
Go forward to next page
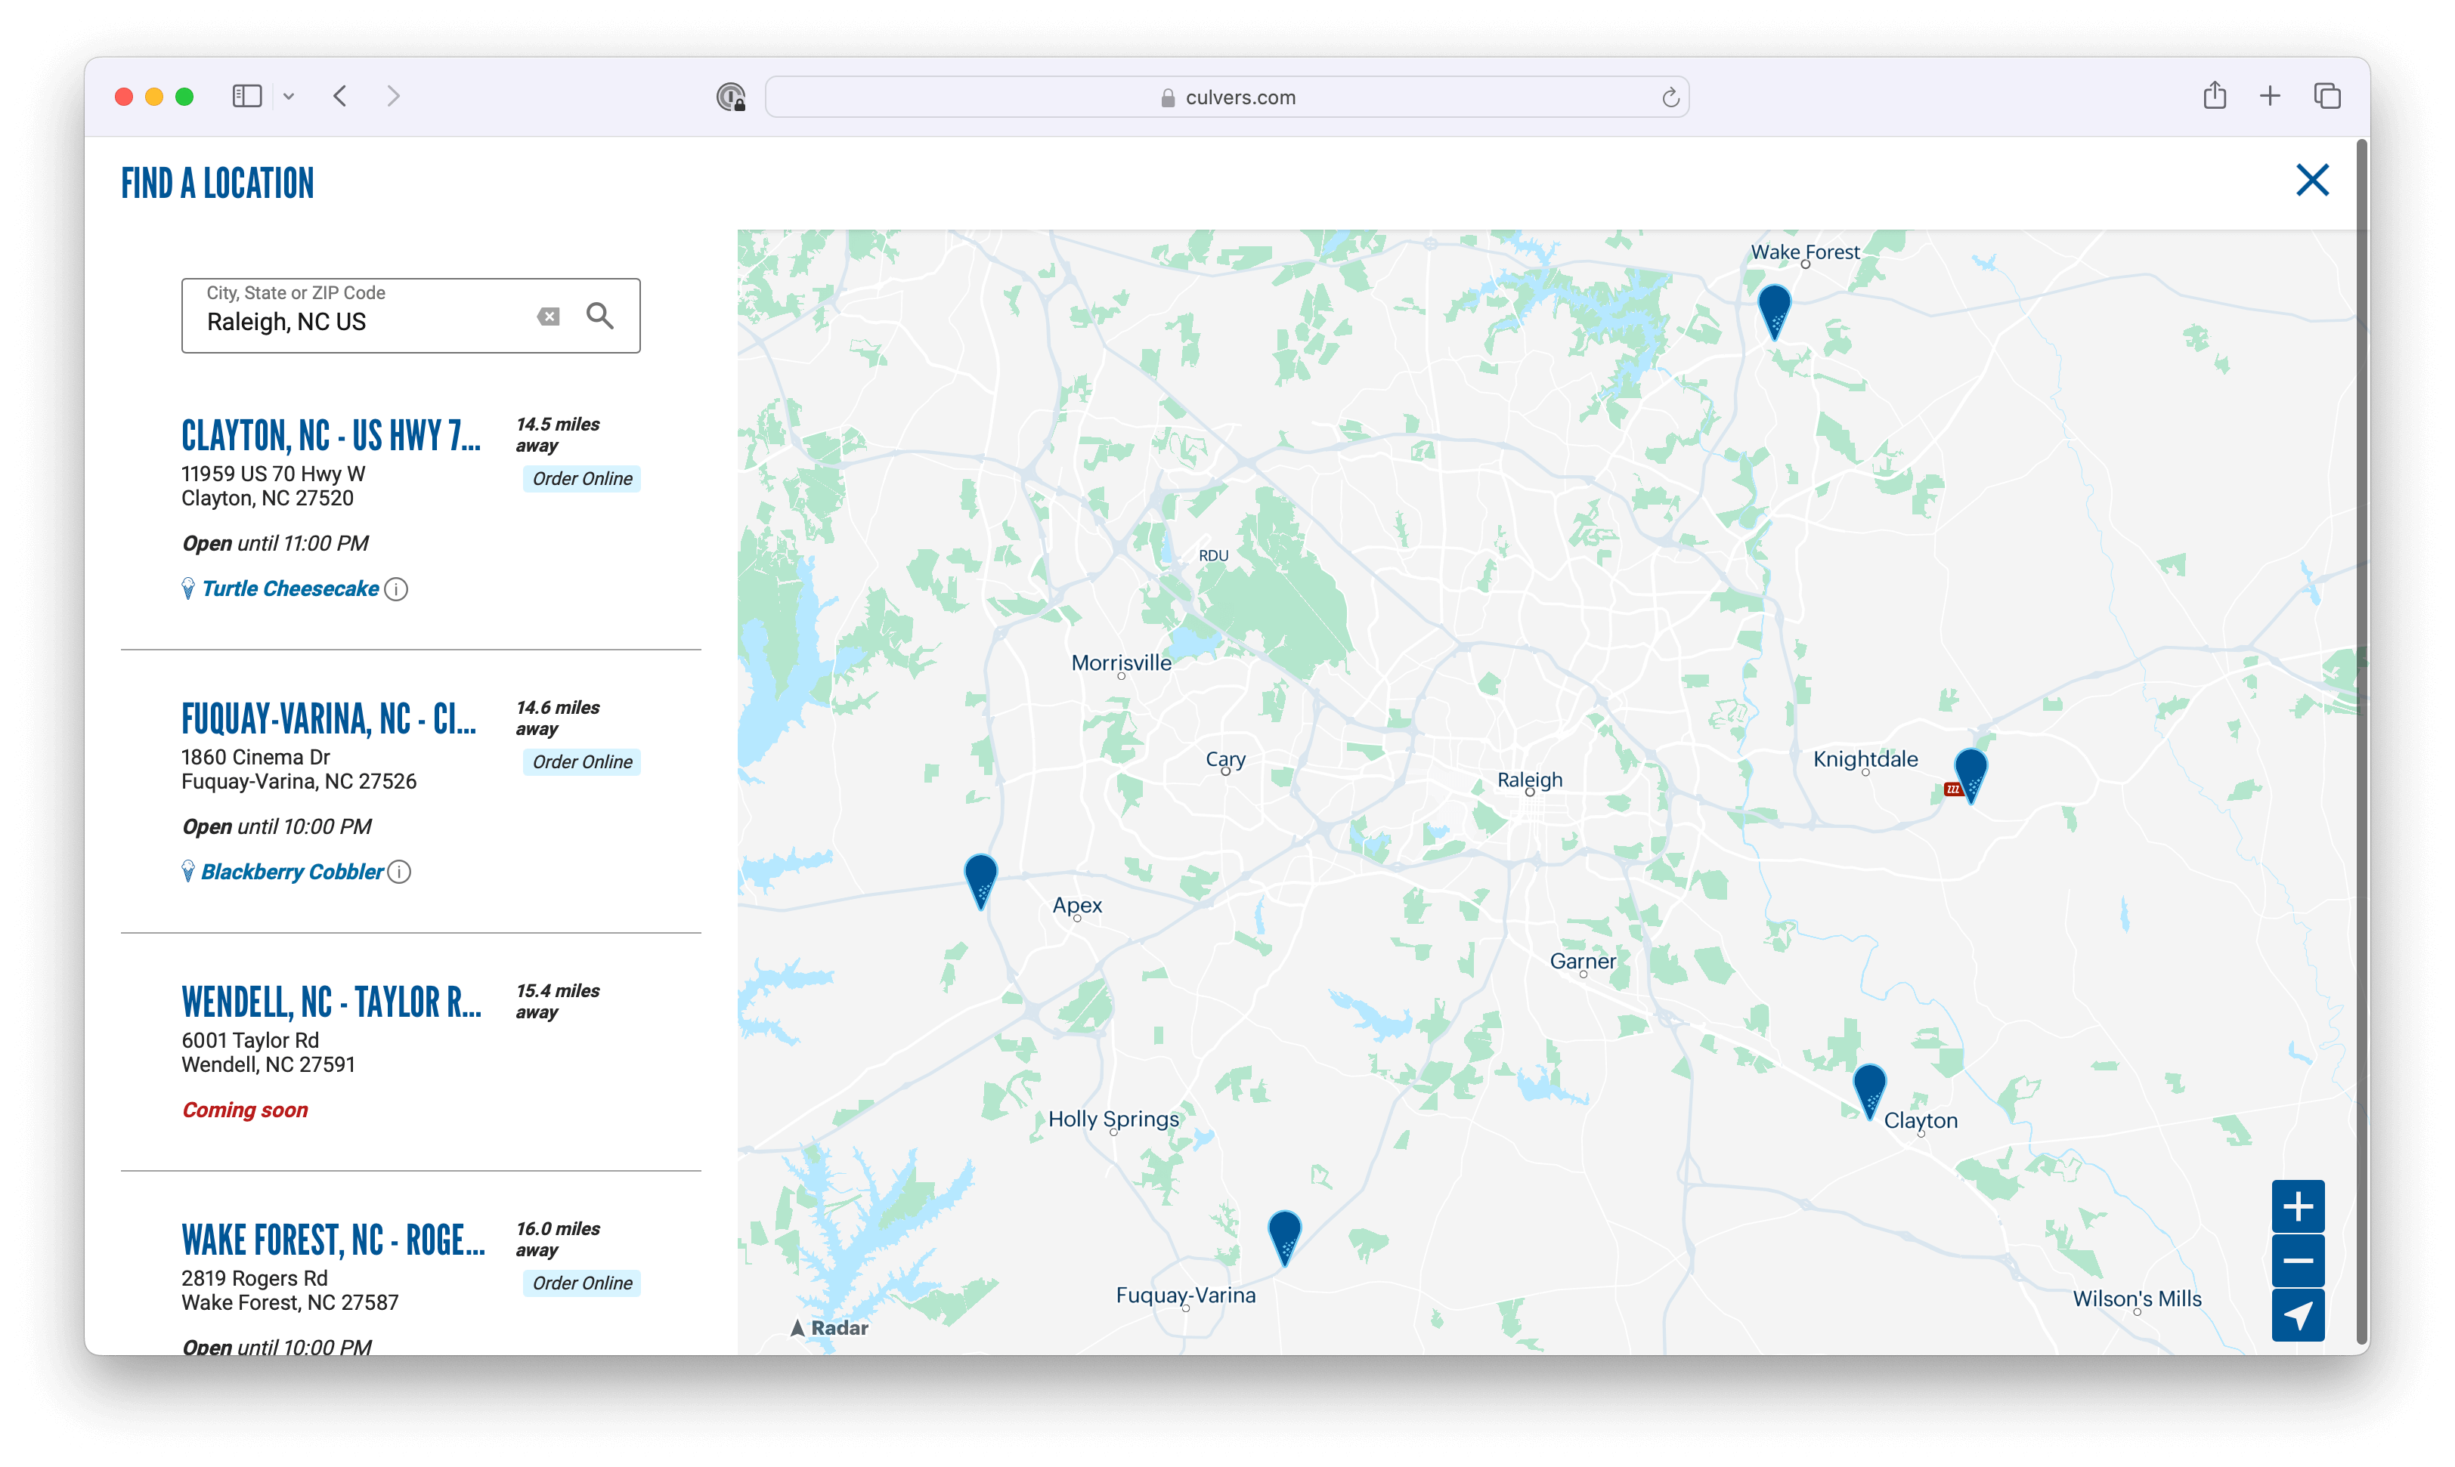[x=394, y=96]
